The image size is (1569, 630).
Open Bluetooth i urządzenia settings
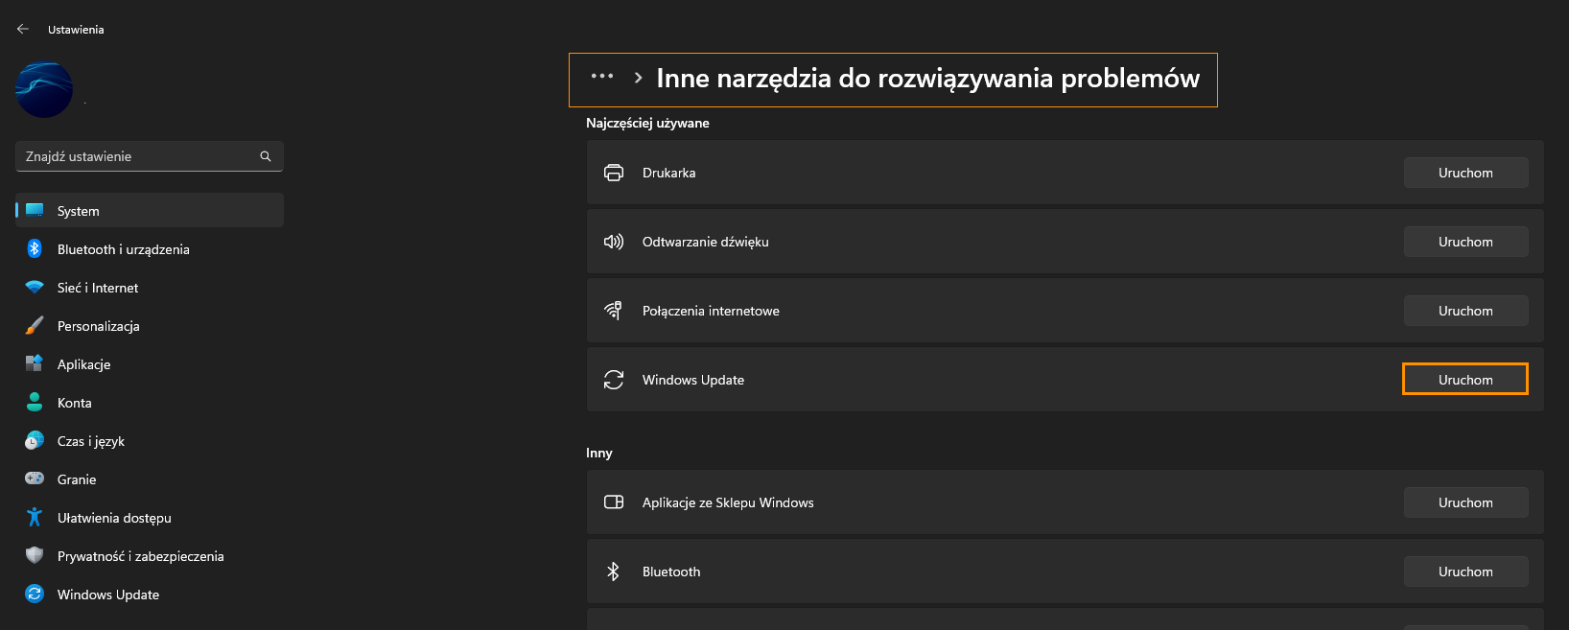(150, 248)
